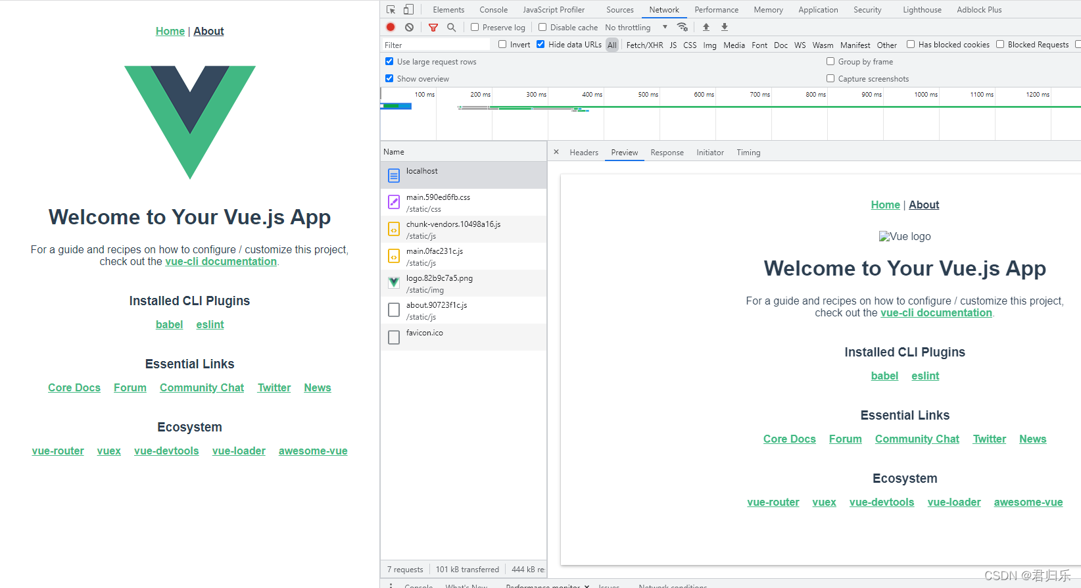Click the export HAR download arrow icon
Viewport: 1081px width, 588px height.
(x=725, y=27)
